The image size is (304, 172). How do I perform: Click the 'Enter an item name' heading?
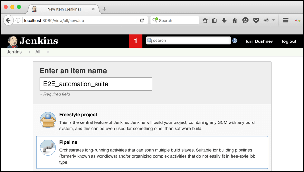73,71
